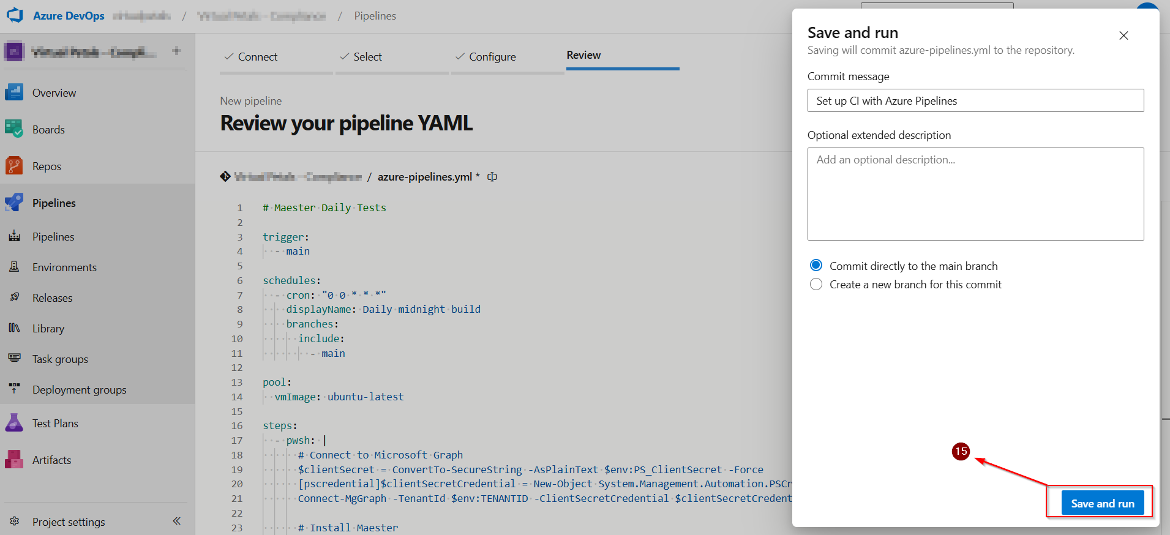The width and height of the screenshot is (1170, 535).
Task: Click line number 21 in the editor
Action: tap(237, 498)
